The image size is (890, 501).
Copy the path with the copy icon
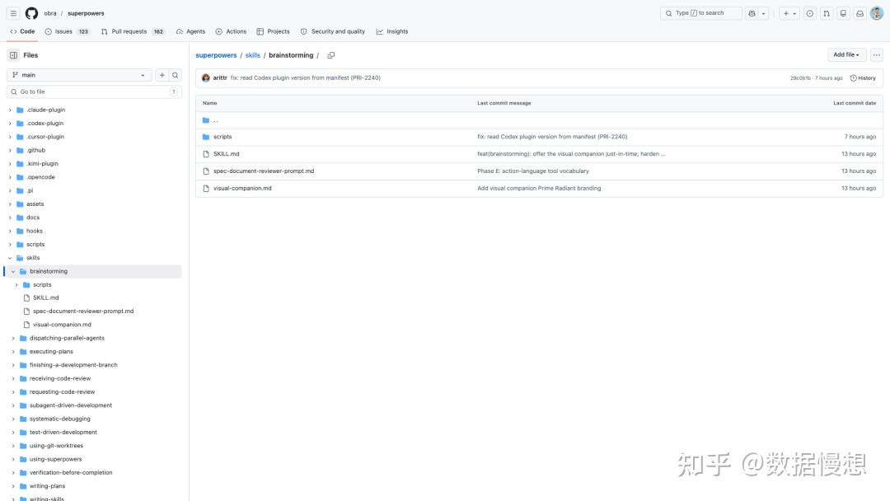[x=331, y=55]
